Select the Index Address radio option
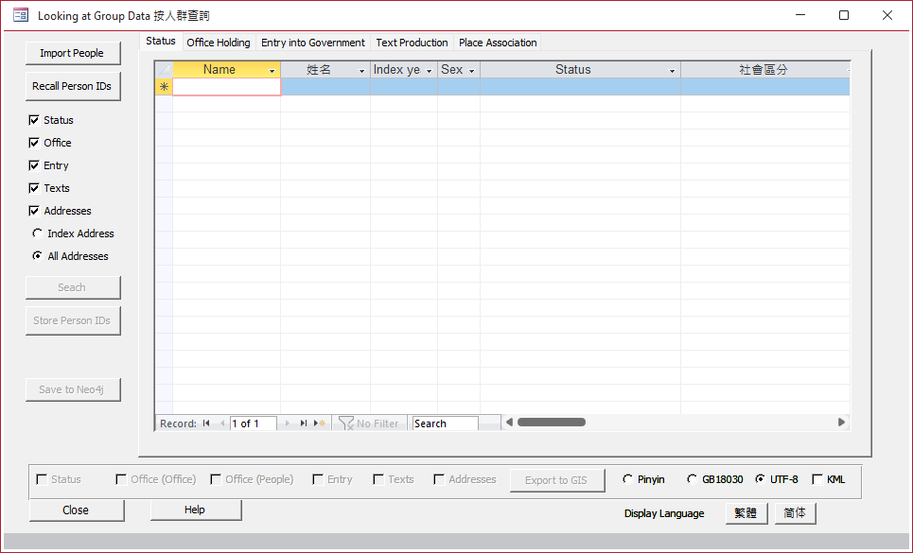Screen dimensions: 913x553 point(38,233)
